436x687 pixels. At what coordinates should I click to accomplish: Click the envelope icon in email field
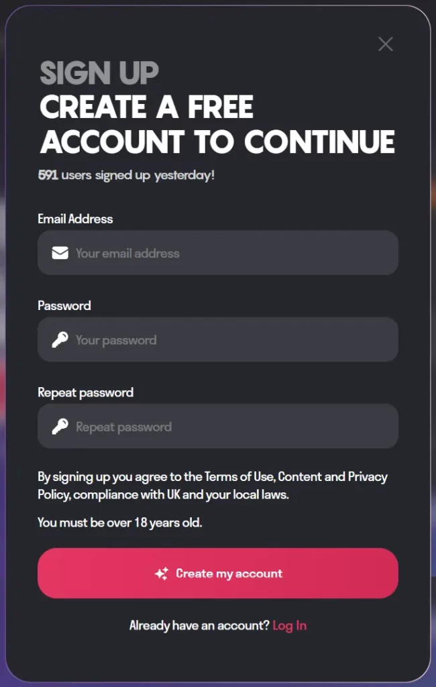pyautogui.click(x=60, y=253)
